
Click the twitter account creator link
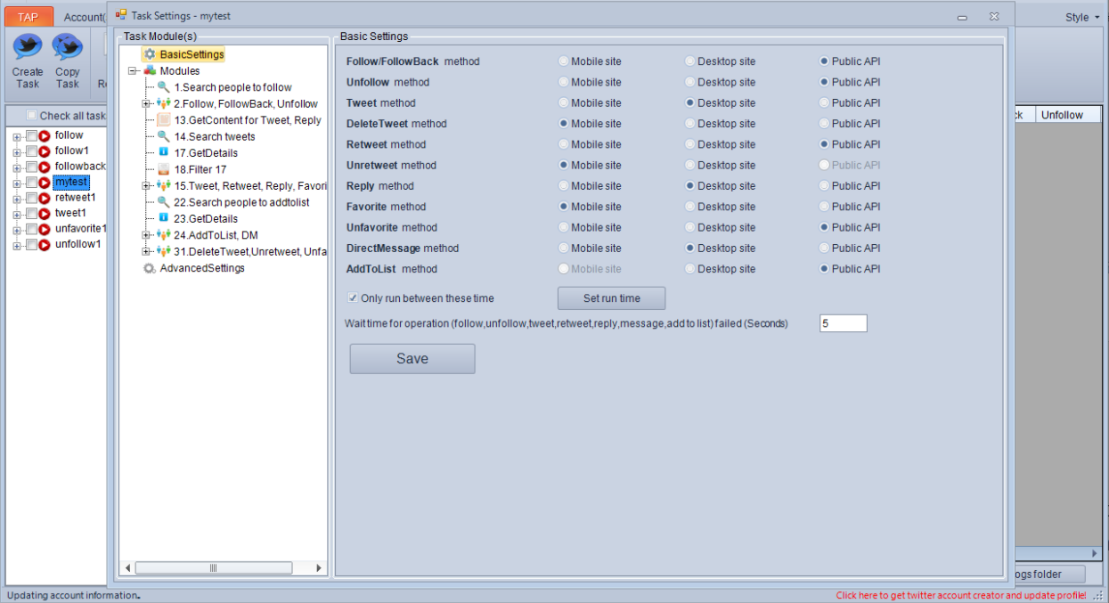coord(961,595)
